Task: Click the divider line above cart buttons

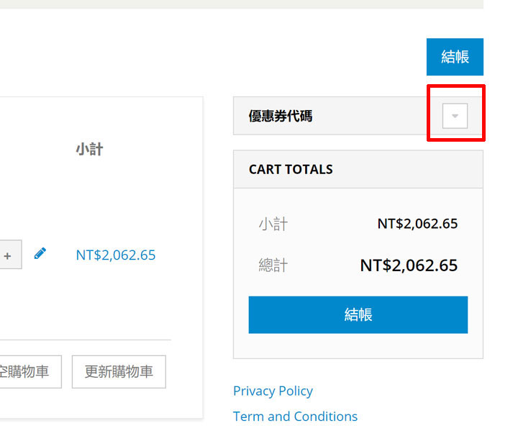Action: pos(86,340)
